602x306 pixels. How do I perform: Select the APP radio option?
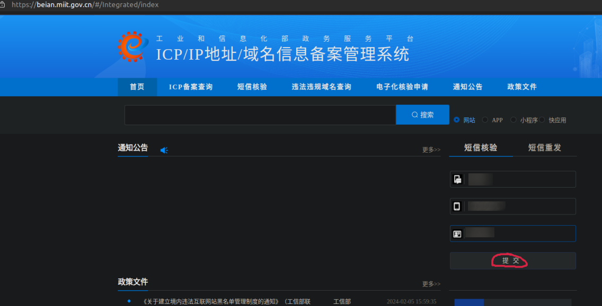click(x=485, y=119)
